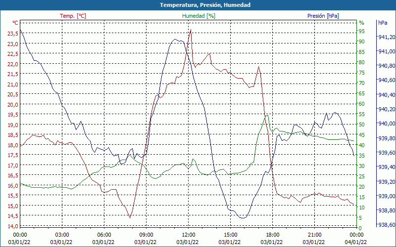396x247 pixels.
Task: Click the 17,0 temperature axis tick
Action: click(x=13, y=165)
